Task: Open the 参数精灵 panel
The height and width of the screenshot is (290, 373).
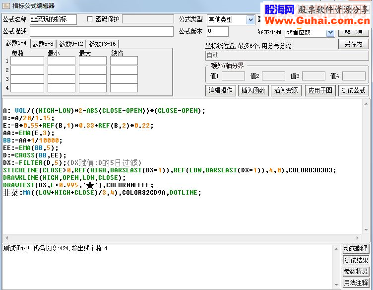Action: [x=356, y=271]
